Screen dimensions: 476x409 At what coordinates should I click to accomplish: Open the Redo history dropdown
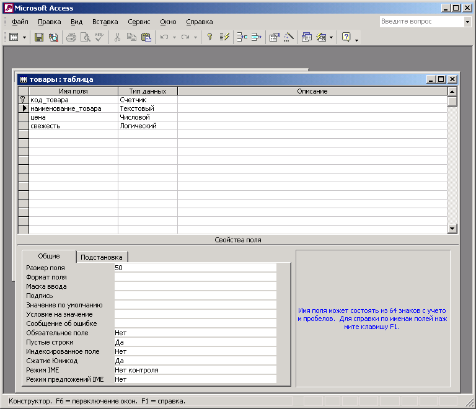(x=195, y=37)
